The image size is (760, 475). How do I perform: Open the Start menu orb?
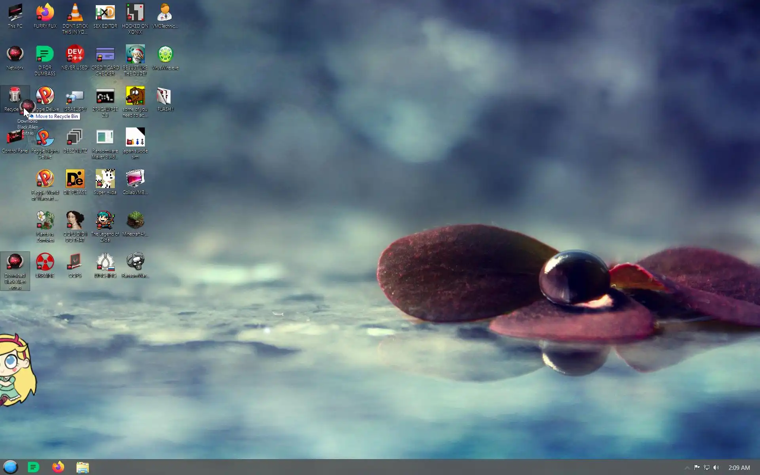pos(11,467)
